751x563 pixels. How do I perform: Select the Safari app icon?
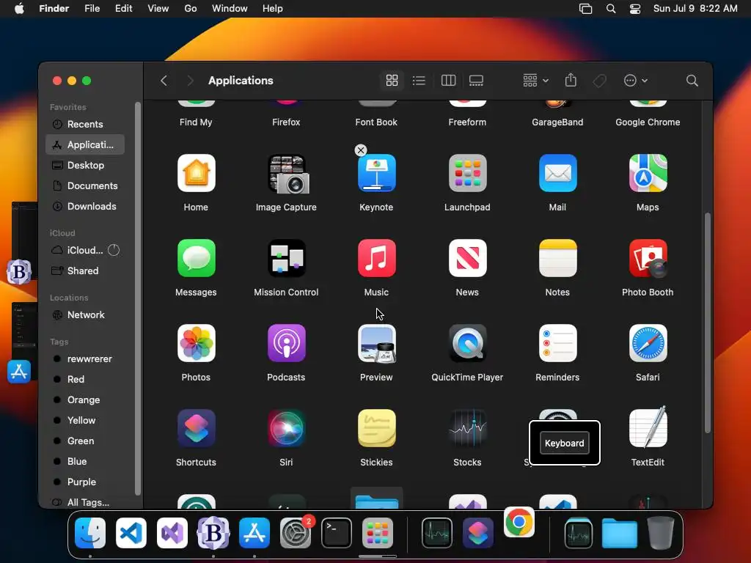click(648, 343)
